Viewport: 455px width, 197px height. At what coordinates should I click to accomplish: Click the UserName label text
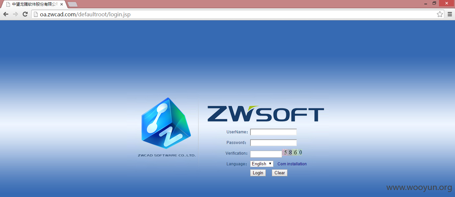click(x=237, y=132)
